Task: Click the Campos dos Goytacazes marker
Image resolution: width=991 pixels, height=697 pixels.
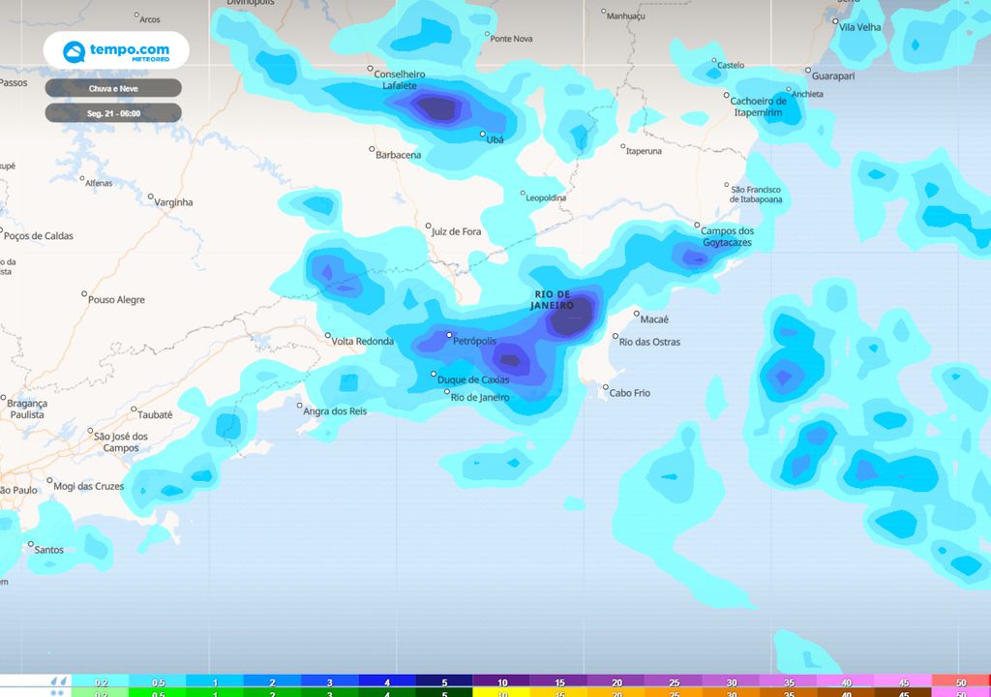Action: tap(696, 224)
